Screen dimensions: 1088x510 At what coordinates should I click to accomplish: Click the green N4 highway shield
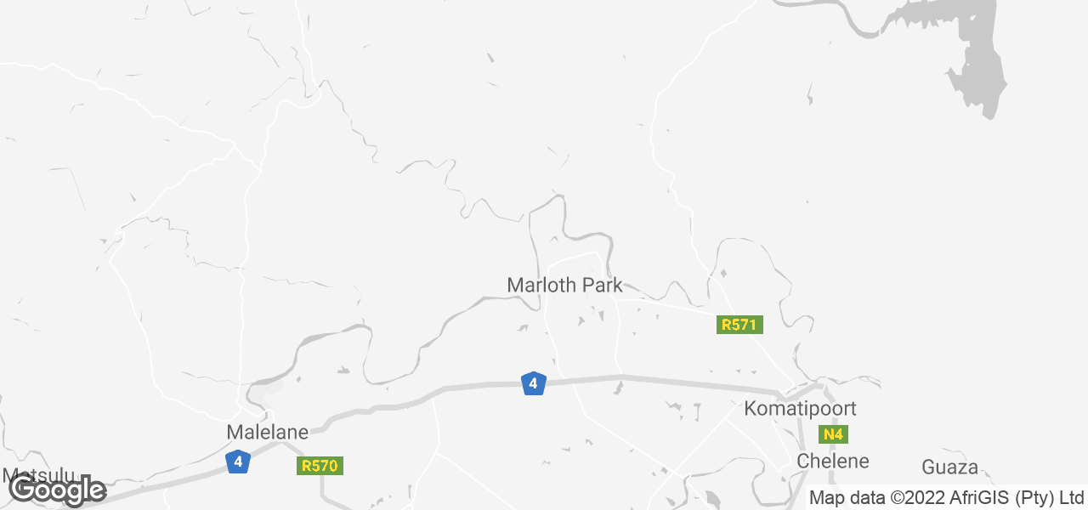click(833, 434)
